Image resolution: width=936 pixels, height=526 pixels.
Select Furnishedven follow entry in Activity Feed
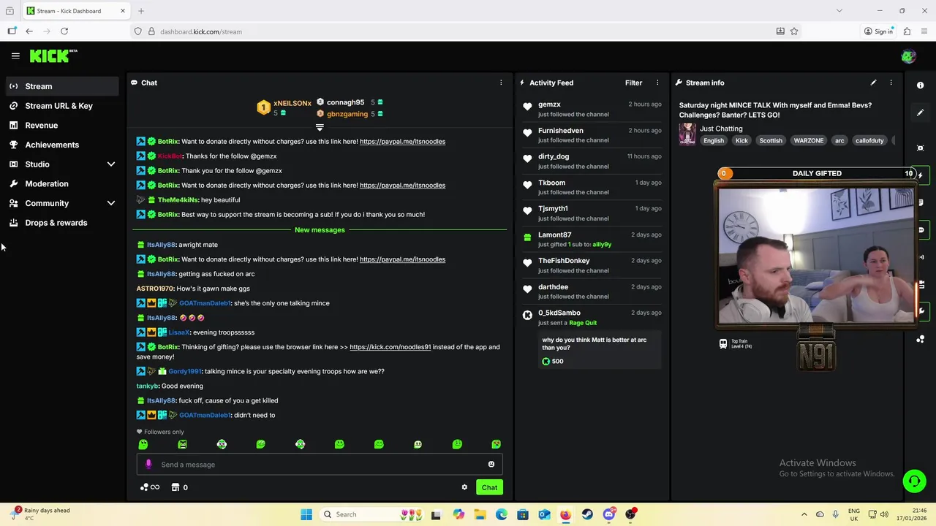(x=591, y=135)
